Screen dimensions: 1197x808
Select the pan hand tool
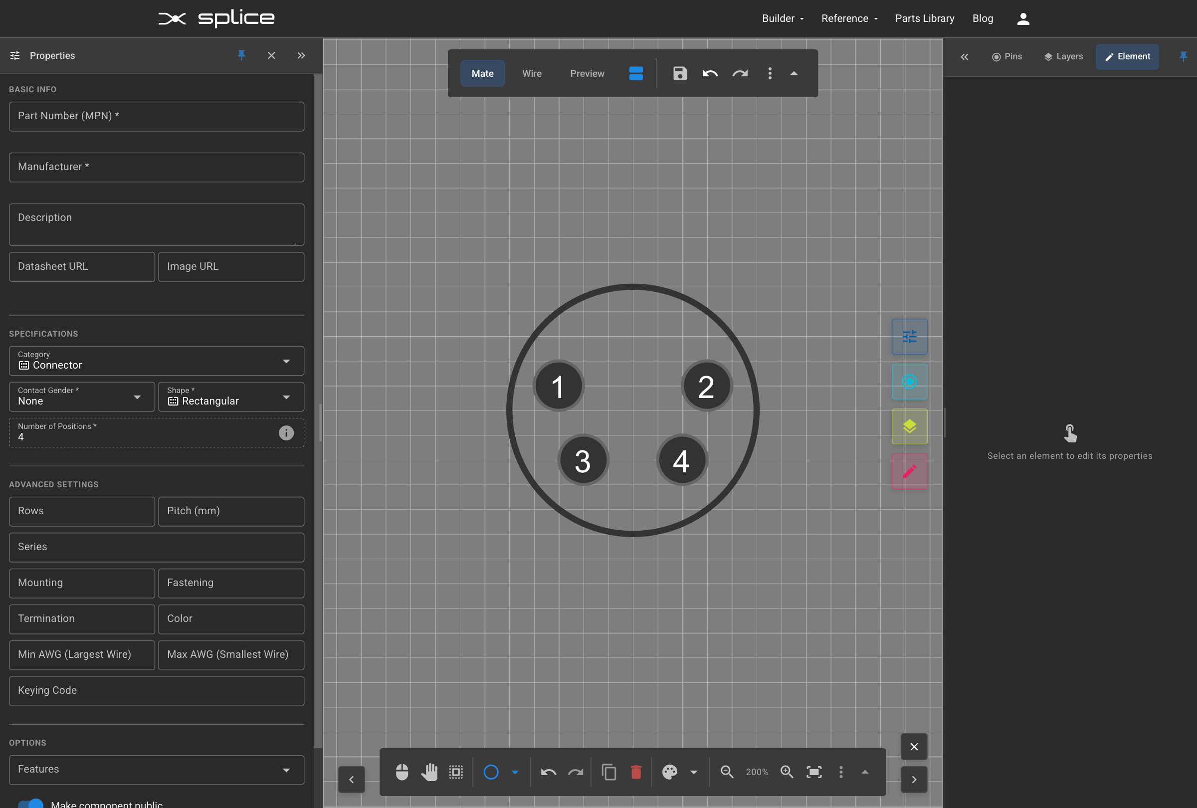(x=429, y=772)
